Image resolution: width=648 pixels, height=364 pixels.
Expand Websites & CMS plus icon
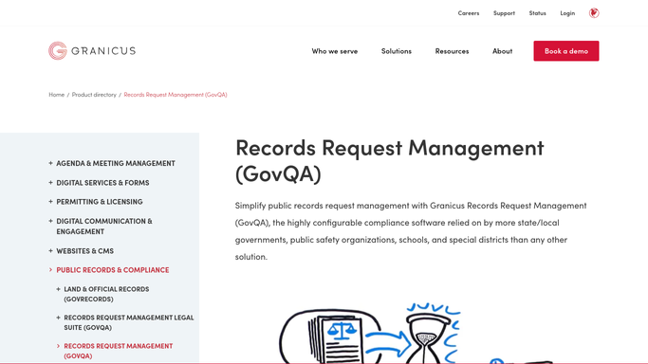pyautogui.click(x=50, y=251)
